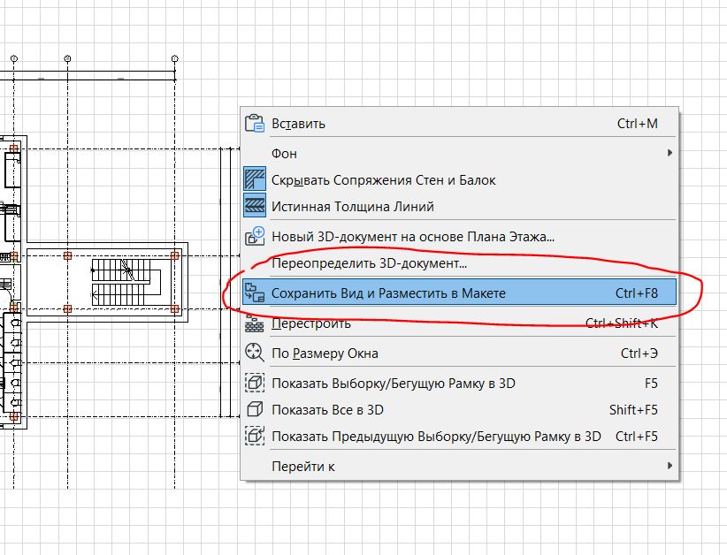Choose Перестроить from the context menu
727x555 pixels.
[459, 323]
